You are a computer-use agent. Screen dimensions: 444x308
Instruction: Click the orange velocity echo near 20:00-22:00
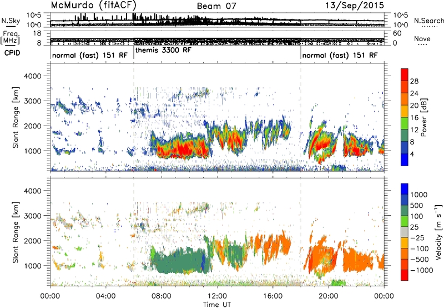click(x=357, y=260)
